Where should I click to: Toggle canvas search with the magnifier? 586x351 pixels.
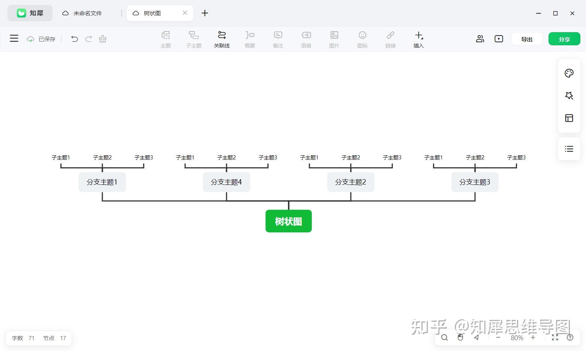pos(444,338)
